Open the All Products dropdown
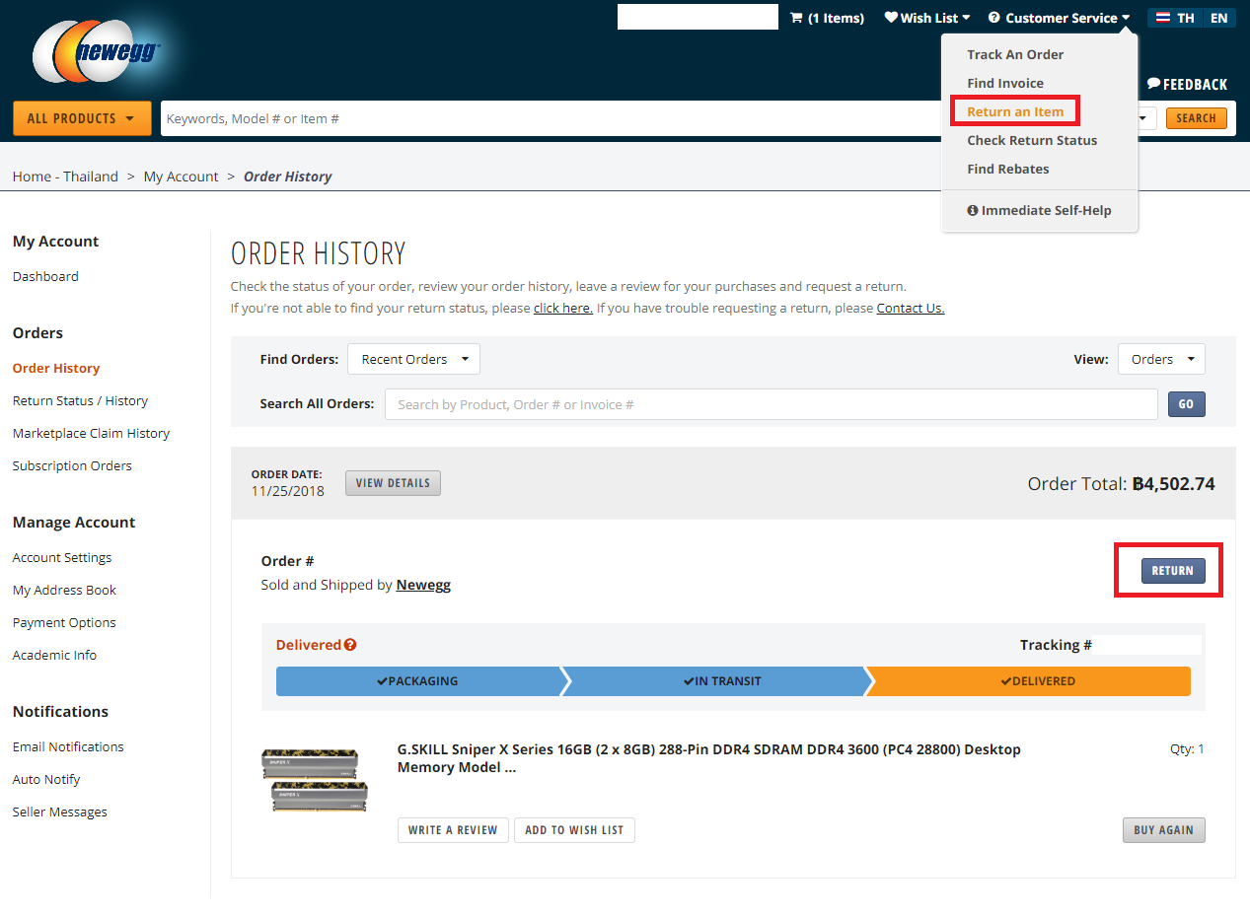 pos(82,118)
